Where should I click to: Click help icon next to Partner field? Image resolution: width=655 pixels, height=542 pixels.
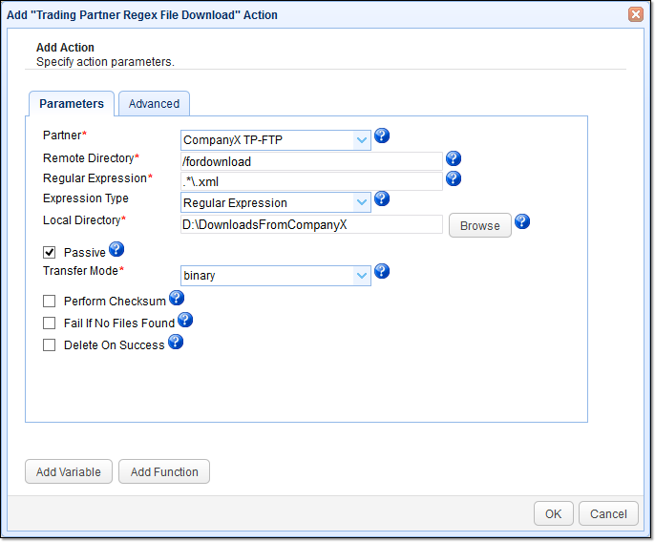[382, 136]
